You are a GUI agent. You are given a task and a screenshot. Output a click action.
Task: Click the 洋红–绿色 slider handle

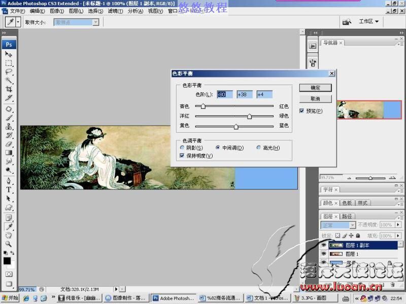click(249, 117)
